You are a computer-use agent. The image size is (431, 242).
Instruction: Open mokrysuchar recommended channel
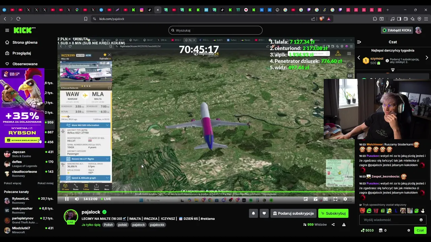(x=29, y=210)
